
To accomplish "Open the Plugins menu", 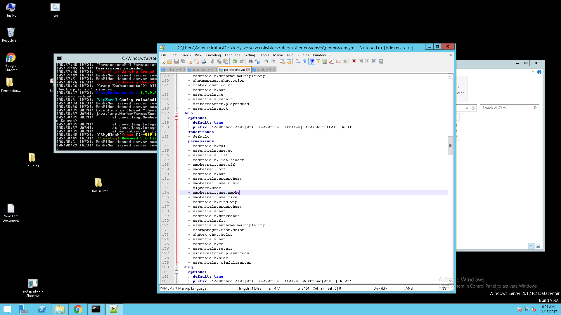I will click(303, 55).
